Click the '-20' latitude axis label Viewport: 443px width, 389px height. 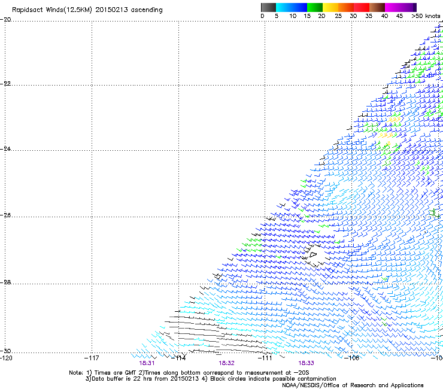point(5,20)
